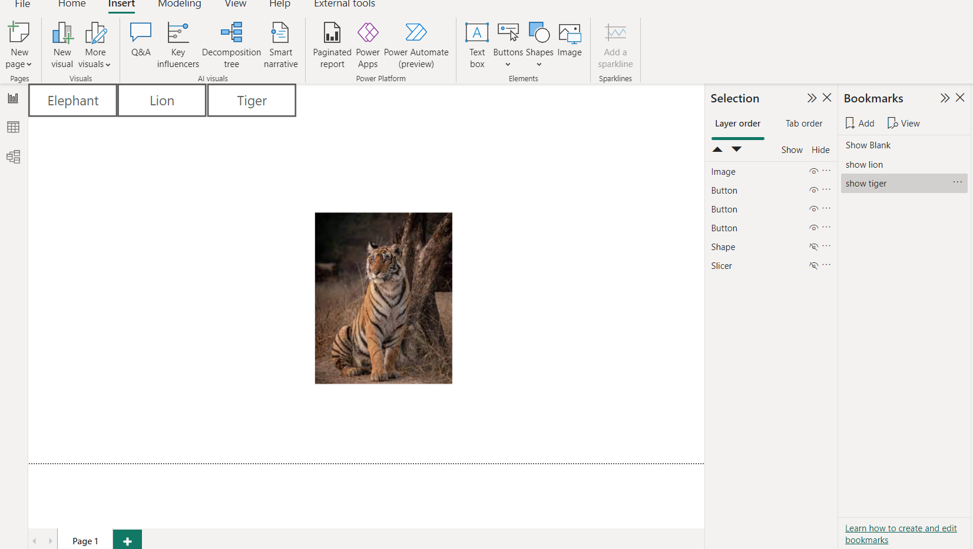
Task: Add a new bookmark
Action: tap(860, 123)
